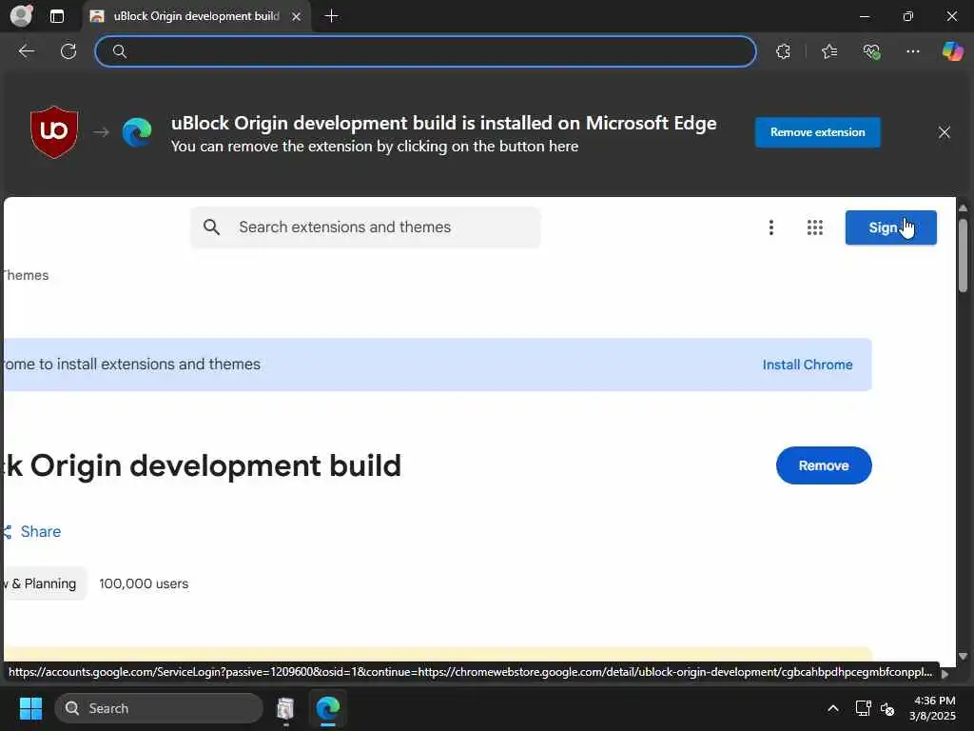Open the network tray icon
The image size is (974, 731).
point(863,708)
